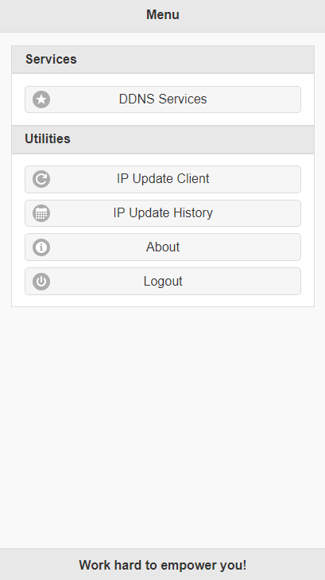Image resolution: width=325 pixels, height=580 pixels.
Task: Click the Utilities section header
Action: pyautogui.click(x=163, y=139)
